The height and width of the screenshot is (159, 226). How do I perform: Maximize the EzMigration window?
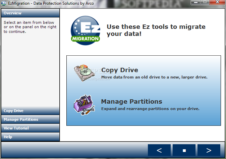click(x=205, y=2)
